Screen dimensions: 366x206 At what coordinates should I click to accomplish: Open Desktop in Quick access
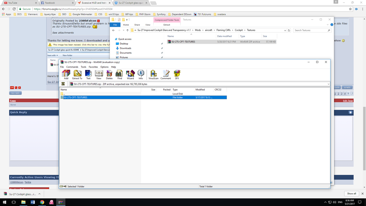[124, 44]
